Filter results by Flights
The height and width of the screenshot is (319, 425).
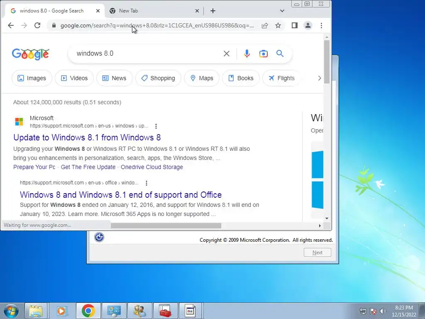281,78
